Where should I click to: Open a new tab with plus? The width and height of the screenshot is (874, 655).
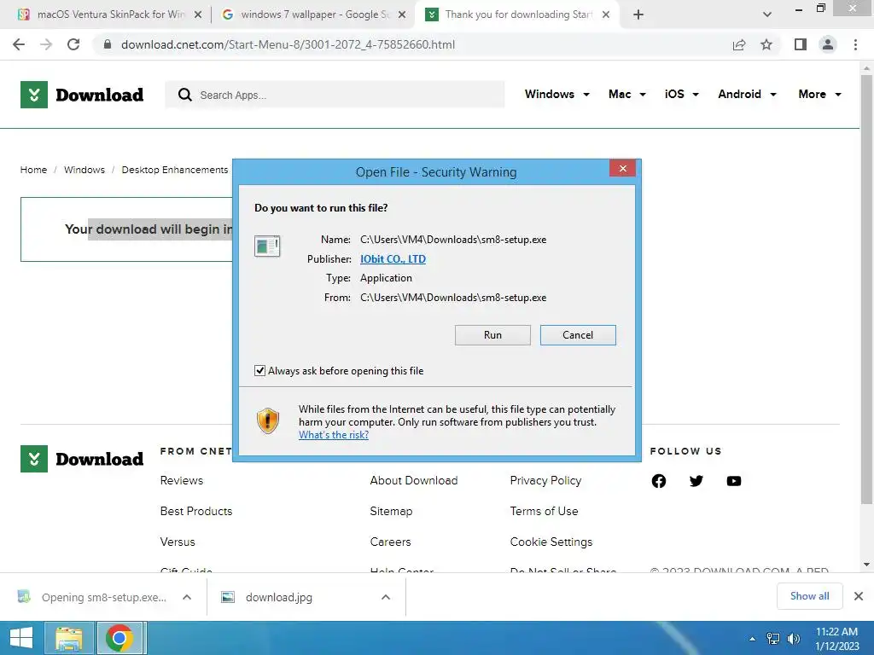(x=638, y=14)
